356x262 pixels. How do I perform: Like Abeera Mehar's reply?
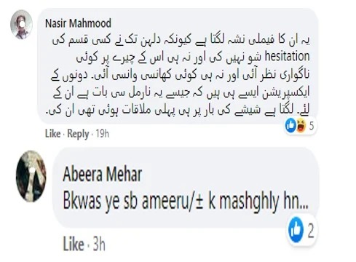pyautogui.click(x=74, y=244)
